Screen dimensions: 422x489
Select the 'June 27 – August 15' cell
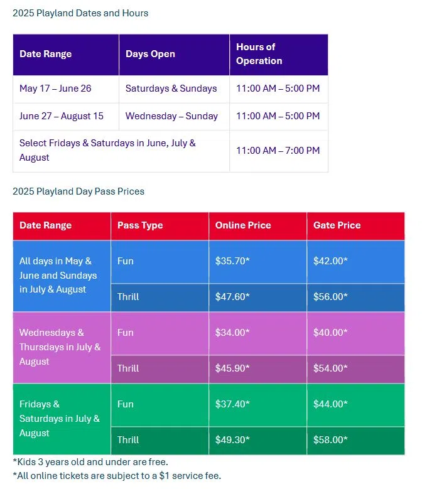66,117
